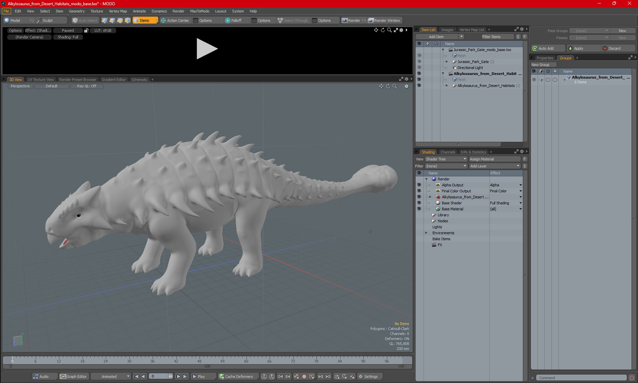The image size is (638, 383).
Task: Toggle visibility of Base Shader layer
Action: click(419, 203)
